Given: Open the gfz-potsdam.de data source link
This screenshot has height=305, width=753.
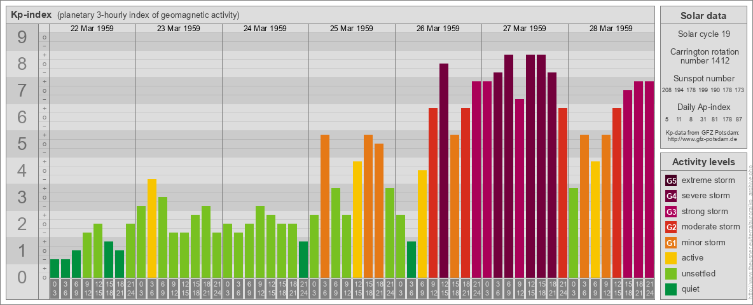Looking at the screenshot, I should 703,139.
